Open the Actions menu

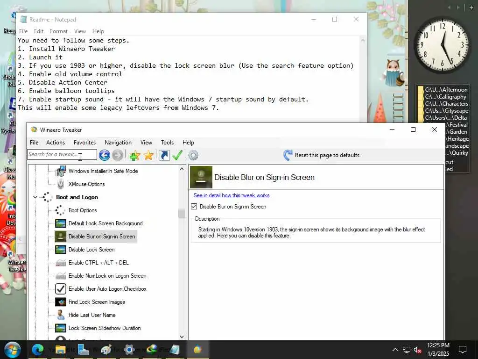[x=56, y=143]
